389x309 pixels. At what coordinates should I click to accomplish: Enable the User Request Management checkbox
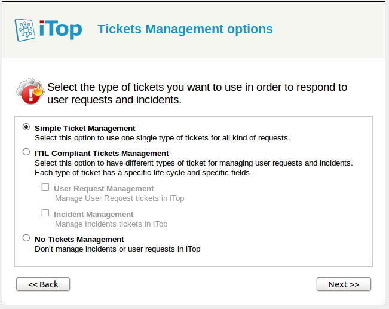[45, 187]
